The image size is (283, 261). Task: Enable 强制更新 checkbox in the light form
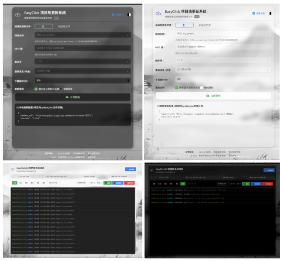click(x=202, y=87)
